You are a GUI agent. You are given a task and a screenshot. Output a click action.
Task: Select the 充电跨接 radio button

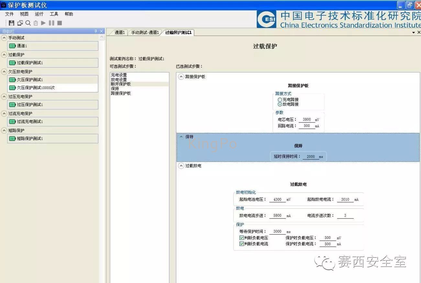280,100
